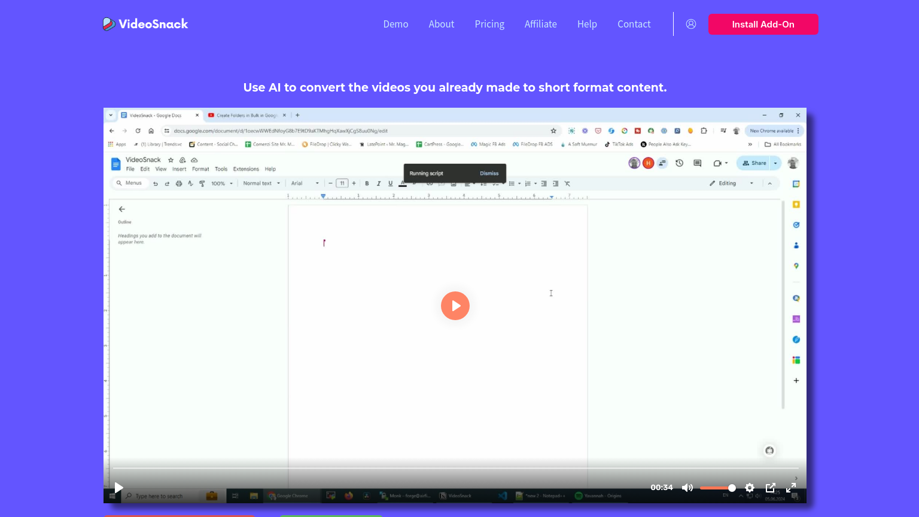Viewport: 919px width, 517px height.
Task: Open version history via the clock icon
Action: pos(679,163)
